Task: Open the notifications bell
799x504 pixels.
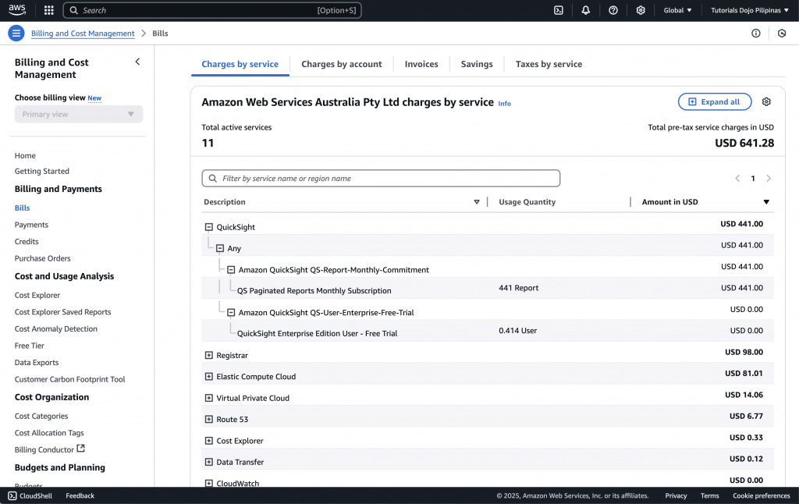Action: pos(586,10)
